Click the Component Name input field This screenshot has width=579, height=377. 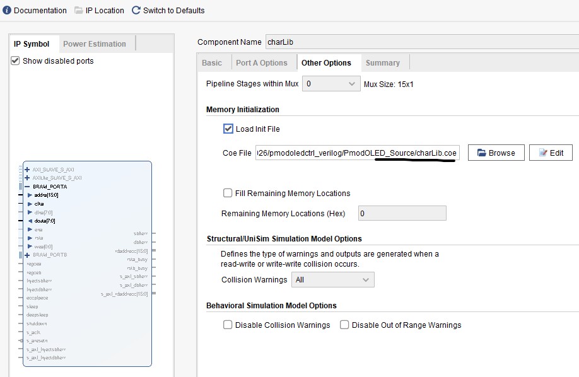pos(421,42)
